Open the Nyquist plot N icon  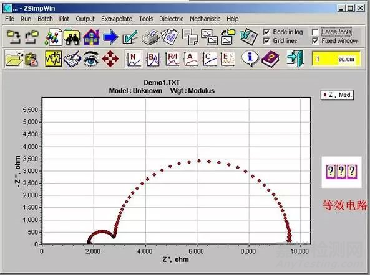pos(133,59)
